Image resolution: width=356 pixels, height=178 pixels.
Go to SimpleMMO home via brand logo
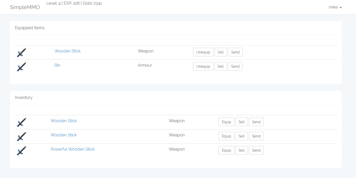pos(25,7)
